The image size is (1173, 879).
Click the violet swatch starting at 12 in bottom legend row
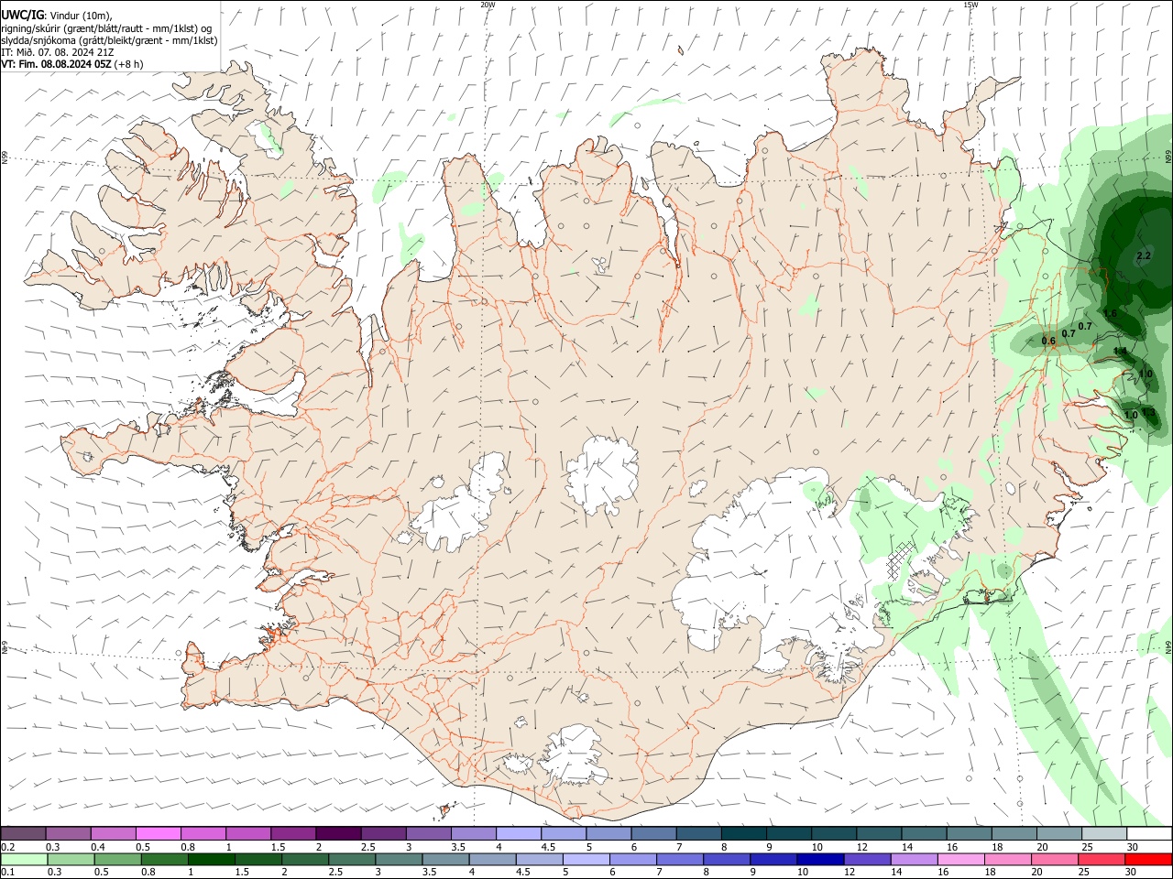pyautogui.click(x=867, y=860)
